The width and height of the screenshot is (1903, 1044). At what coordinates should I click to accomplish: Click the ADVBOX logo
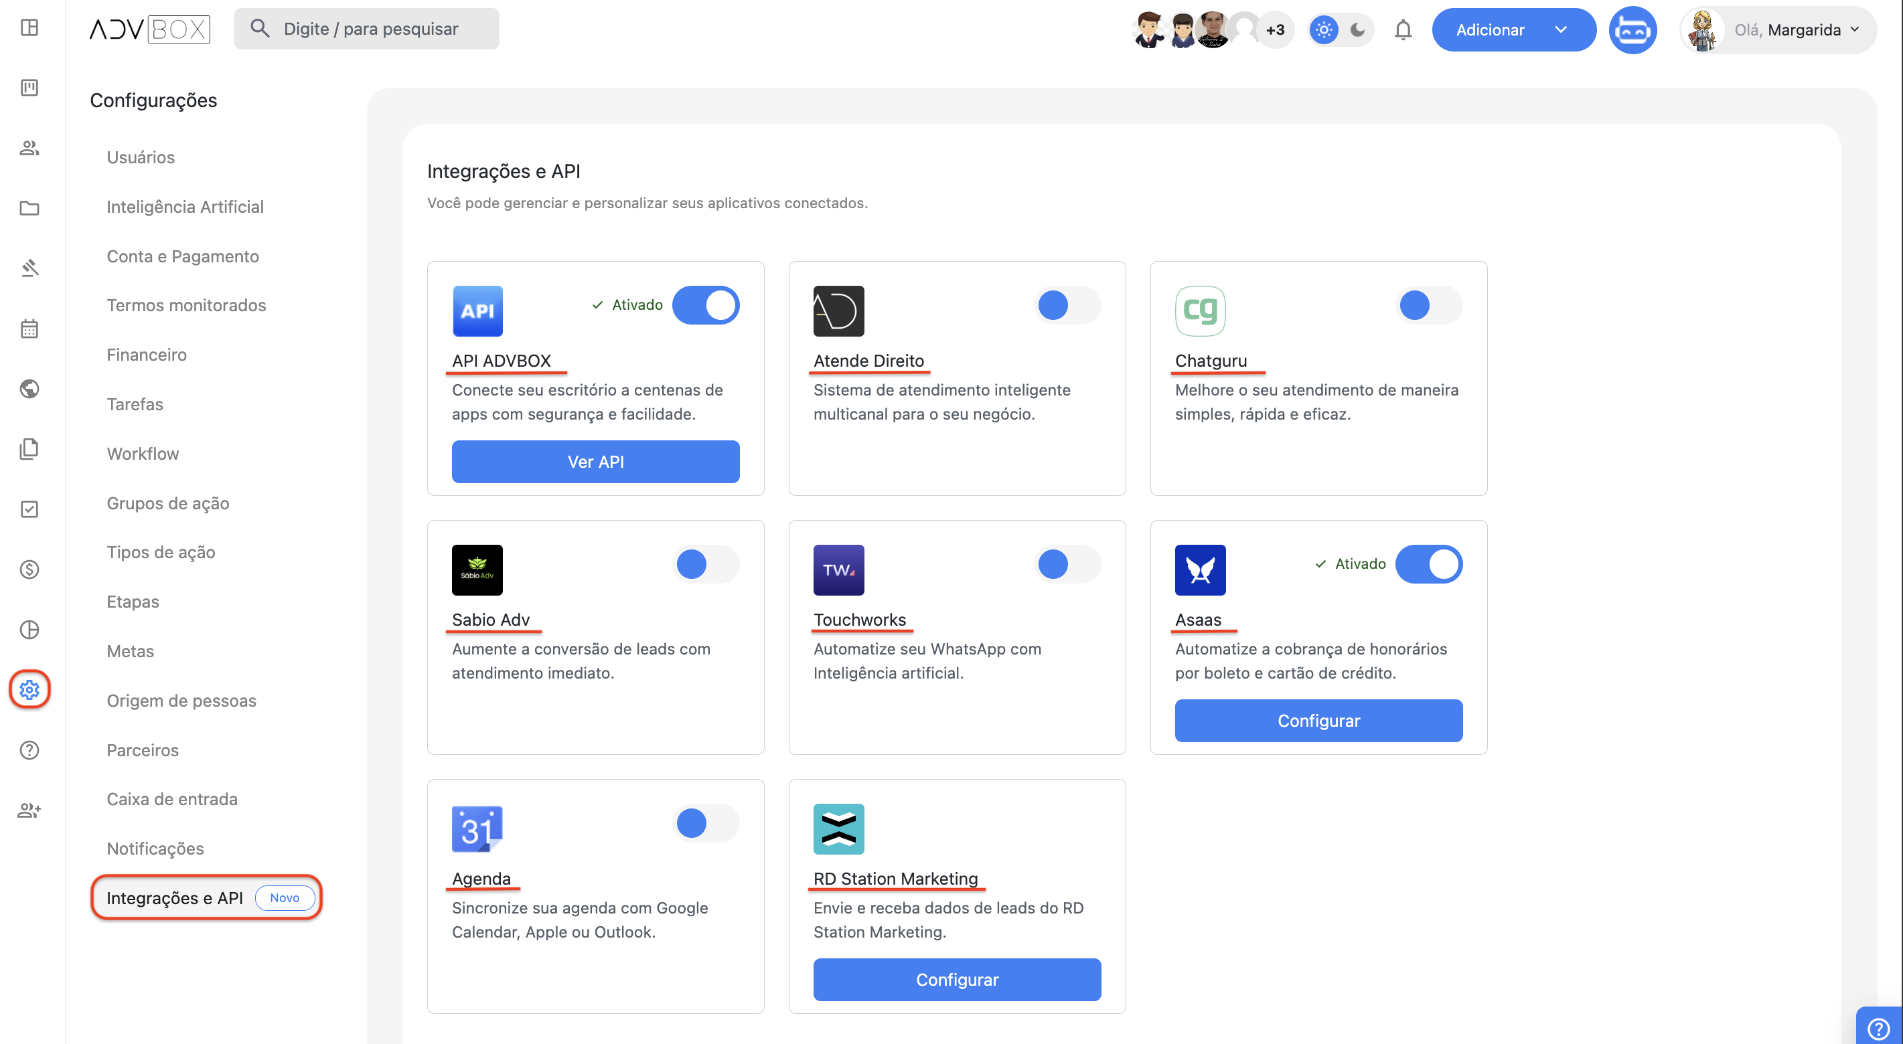coord(150,29)
